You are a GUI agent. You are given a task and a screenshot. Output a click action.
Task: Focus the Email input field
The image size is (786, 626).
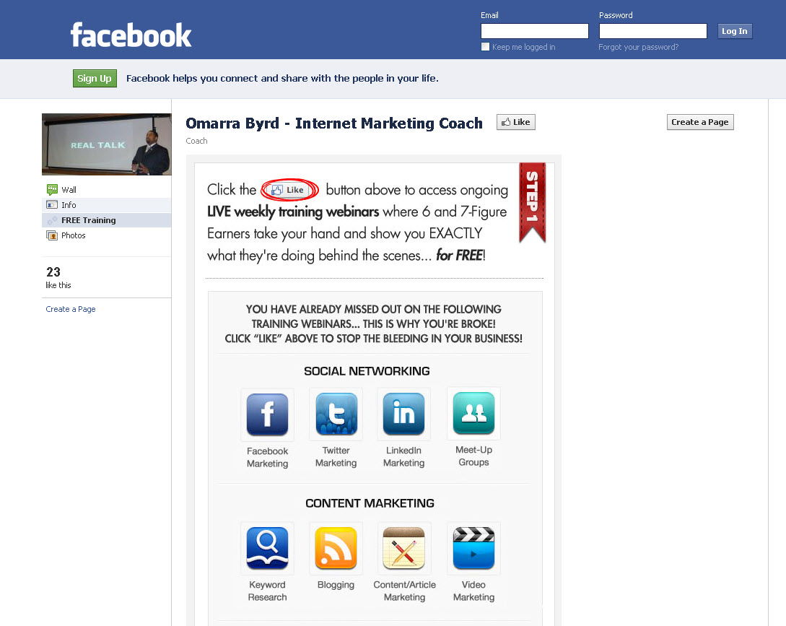[x=534, y=31]
